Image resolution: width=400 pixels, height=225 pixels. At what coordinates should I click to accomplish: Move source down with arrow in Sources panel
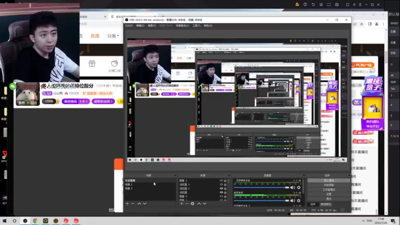(x=204, y=203)
